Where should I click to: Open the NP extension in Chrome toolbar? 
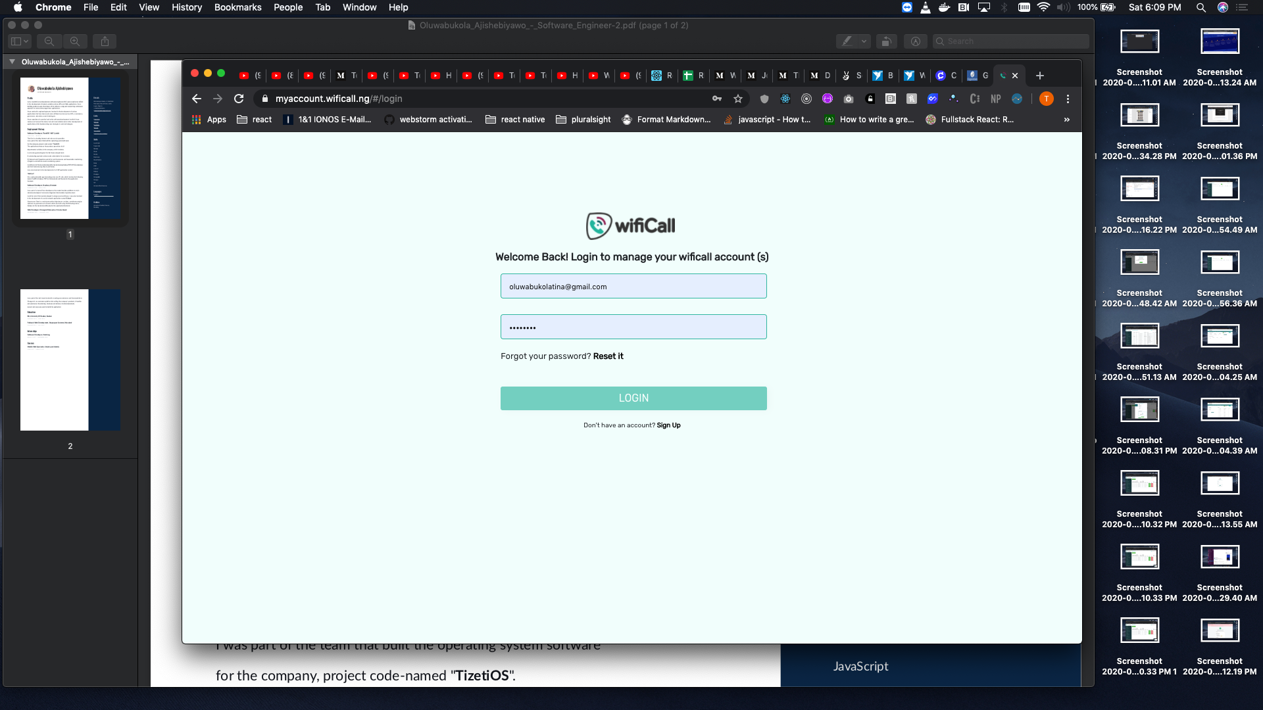pos(996,99)
